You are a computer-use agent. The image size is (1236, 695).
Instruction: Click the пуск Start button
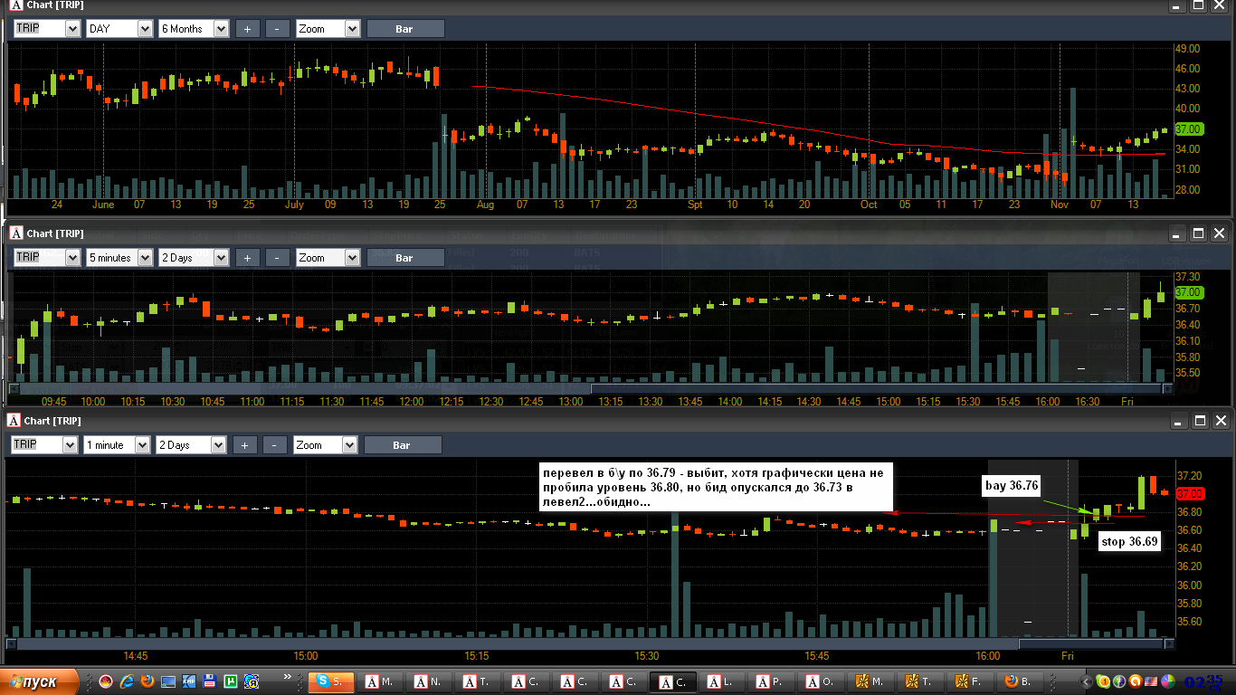[40, 681]
